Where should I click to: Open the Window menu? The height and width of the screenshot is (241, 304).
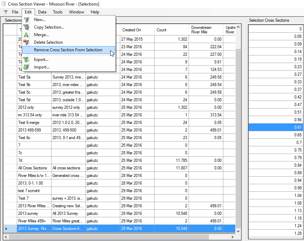(76, 12)
